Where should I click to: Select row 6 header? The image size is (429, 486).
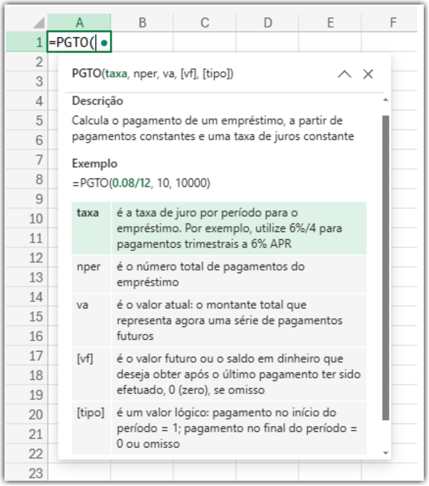[27, 140]
